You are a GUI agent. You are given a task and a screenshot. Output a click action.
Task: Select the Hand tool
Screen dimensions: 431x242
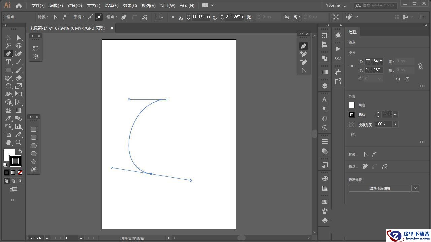8,143
